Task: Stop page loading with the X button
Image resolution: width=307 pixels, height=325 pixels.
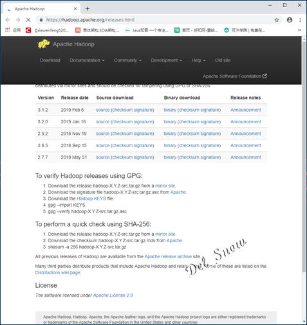Action: 28,20
